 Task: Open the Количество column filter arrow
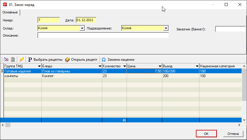click(124, 66)
